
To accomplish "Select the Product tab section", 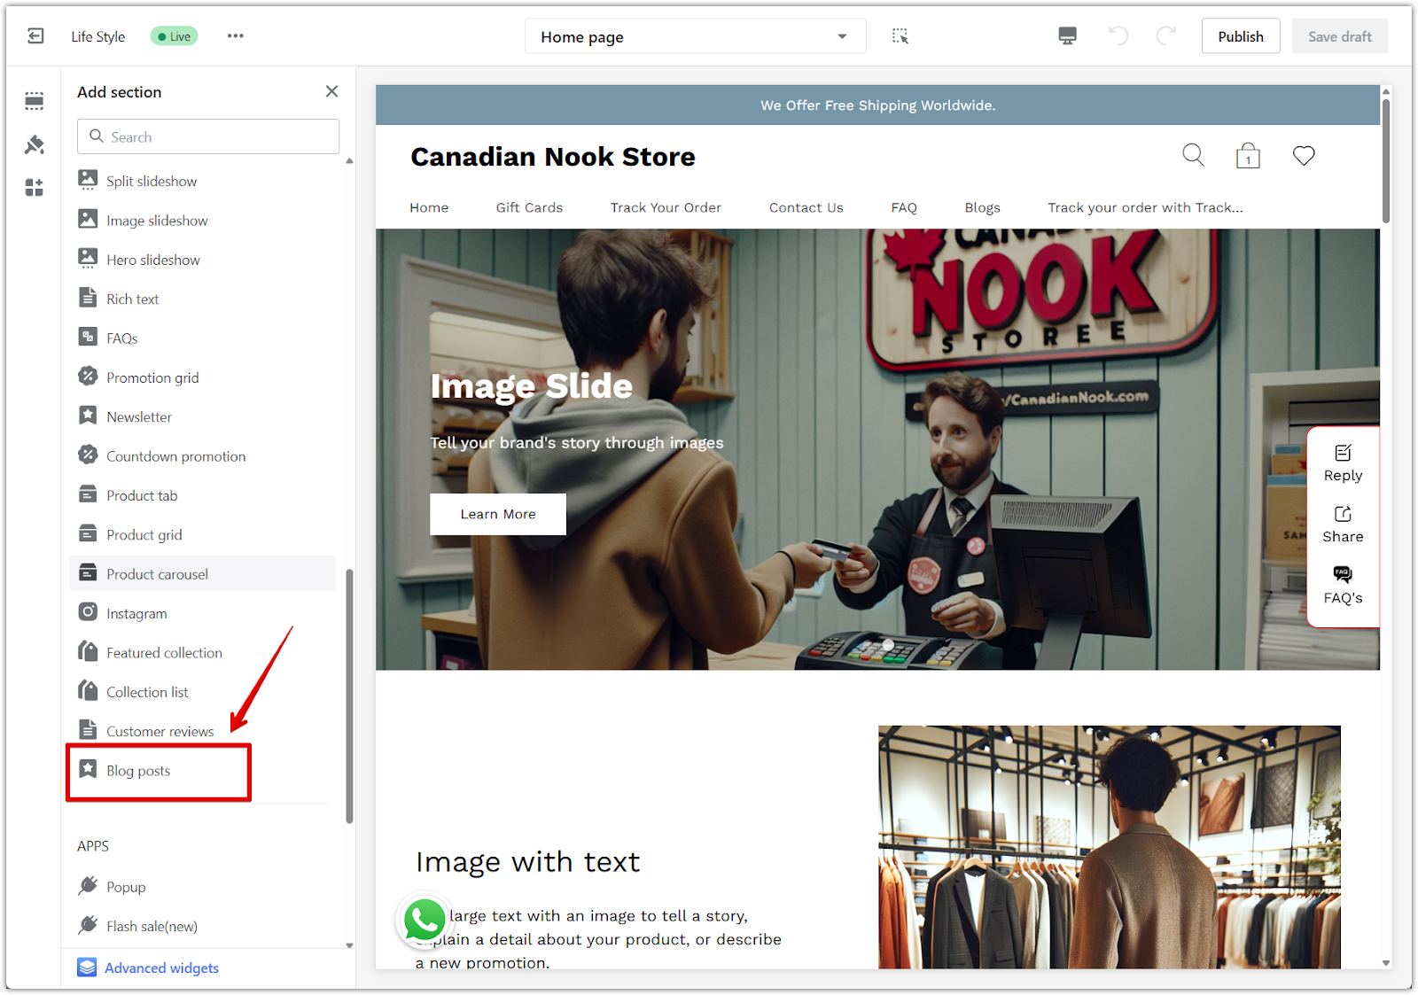I will [202, 495].
